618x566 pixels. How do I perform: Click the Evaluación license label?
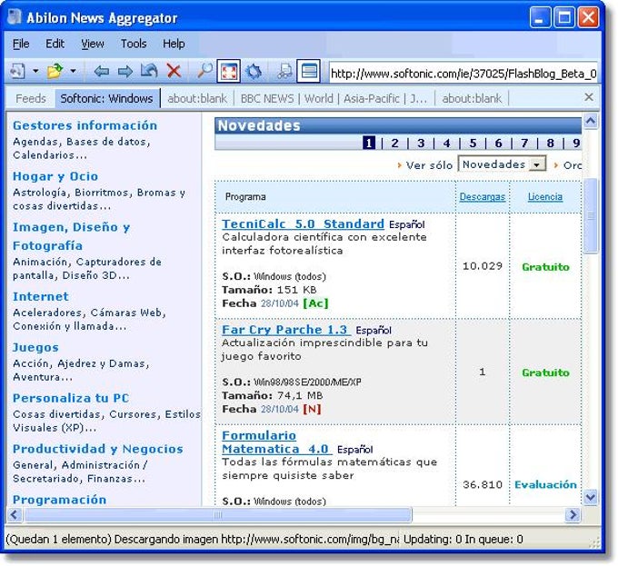545,484
